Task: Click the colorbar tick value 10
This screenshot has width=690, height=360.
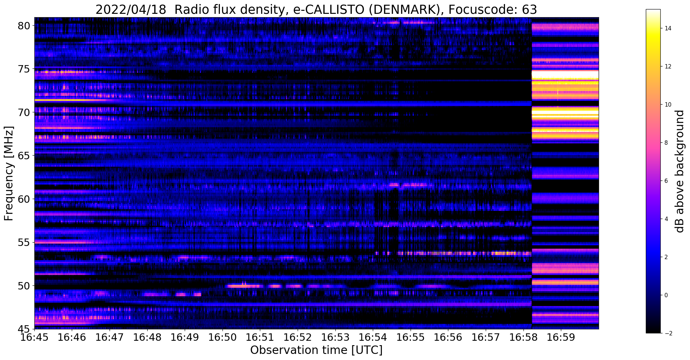Action: pos(667,105)
